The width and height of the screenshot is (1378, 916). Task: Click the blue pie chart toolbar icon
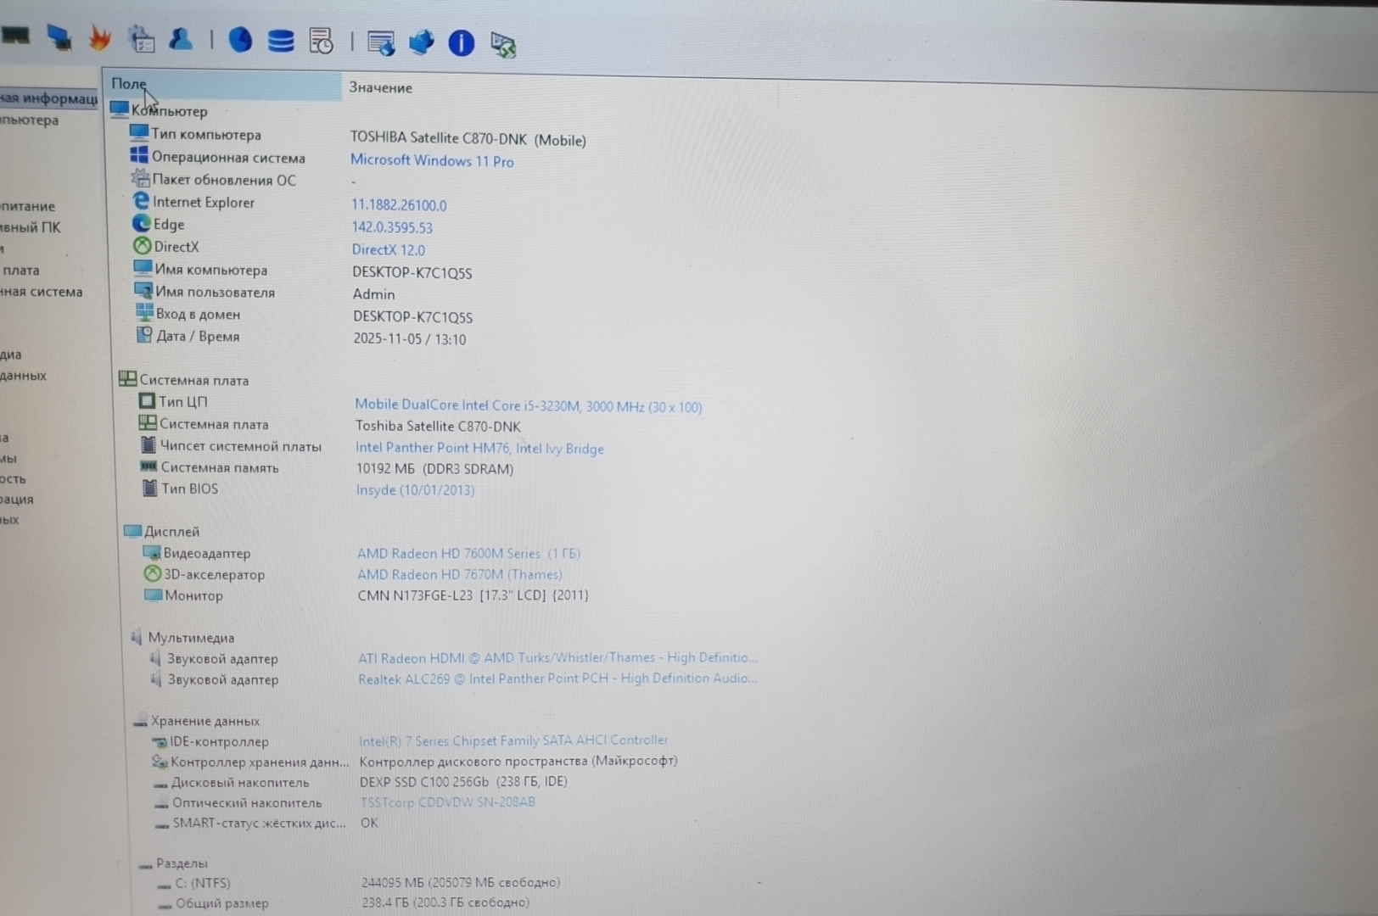pos(240,40)
